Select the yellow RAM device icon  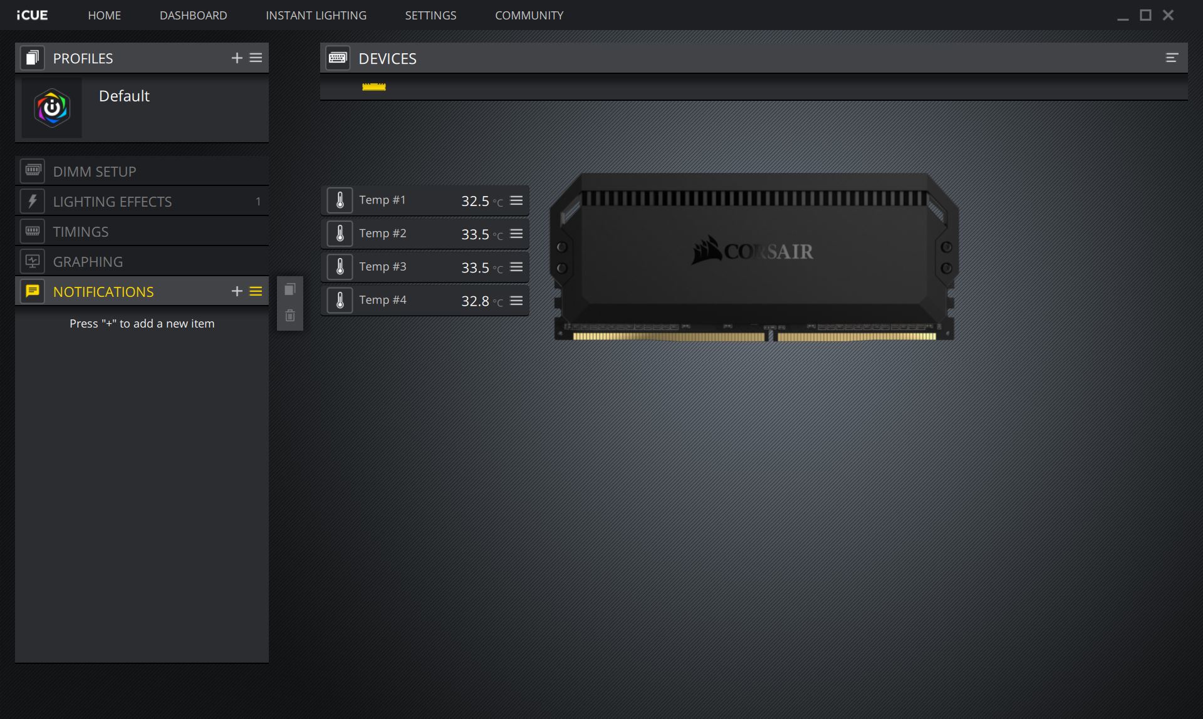click(374, 87)
